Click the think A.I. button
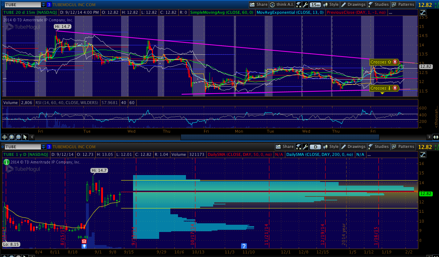The image size is (439, 257). (282, 5)
